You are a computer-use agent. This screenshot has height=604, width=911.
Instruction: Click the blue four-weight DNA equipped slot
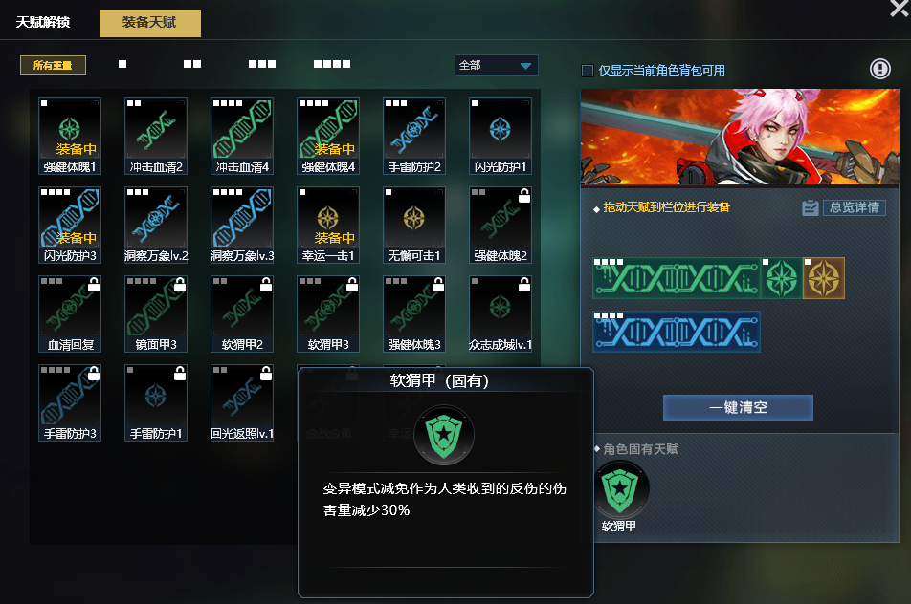point(677,332)
